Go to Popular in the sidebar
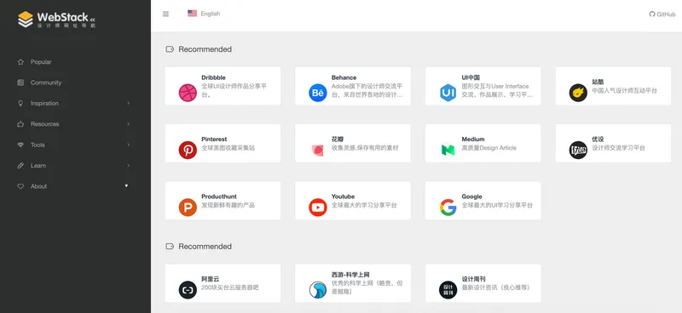 point(41,62)
